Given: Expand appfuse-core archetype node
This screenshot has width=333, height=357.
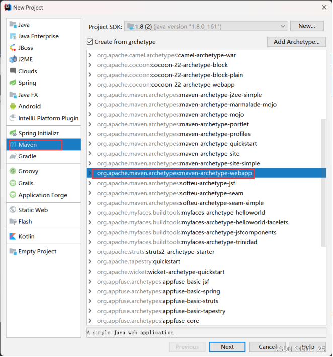Looking at the screenshot, I should coord(90,321).
